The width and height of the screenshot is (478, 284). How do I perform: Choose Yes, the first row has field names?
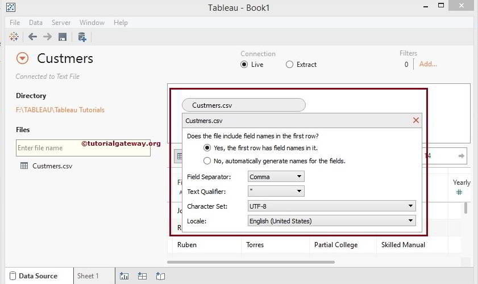(x=207, y=148)
